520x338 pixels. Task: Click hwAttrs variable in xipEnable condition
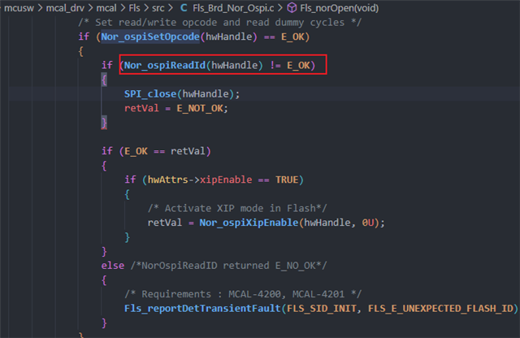pyautogui.click(x=168, y=180)
